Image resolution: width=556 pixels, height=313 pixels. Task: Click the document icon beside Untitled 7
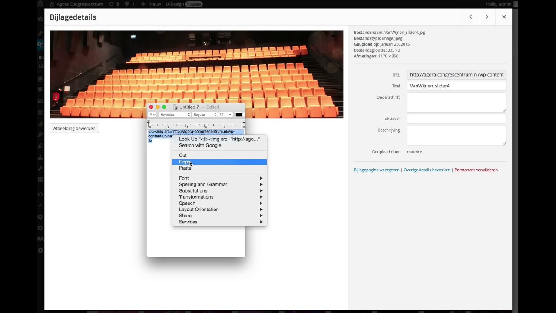pos(175,107)
